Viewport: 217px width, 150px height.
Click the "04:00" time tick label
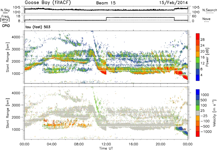pyautogui.click(x=52, y=144)
